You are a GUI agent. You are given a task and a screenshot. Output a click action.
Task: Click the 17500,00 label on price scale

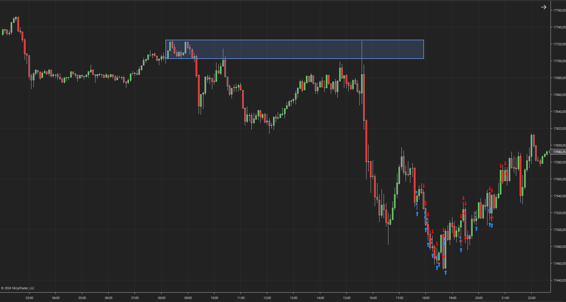[559, 230]
